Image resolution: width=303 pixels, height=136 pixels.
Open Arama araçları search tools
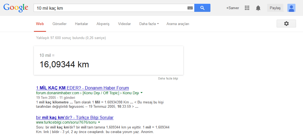tap(178, 24)
